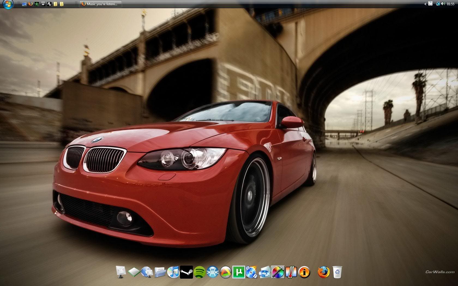Open the Windows Start orb

click(x=8, y=4)
